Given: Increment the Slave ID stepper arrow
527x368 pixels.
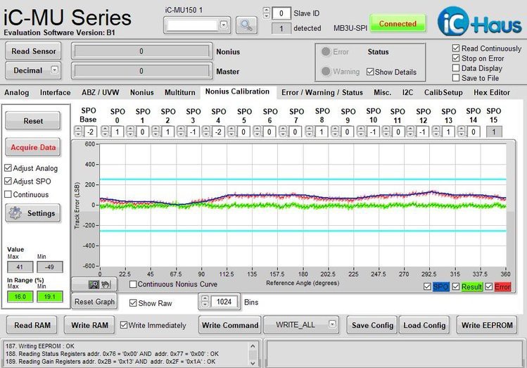Looking at the screenshot, I should click(x=266, y=11).
